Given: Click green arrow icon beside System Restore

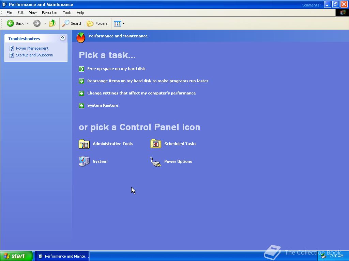Looking at the screenshot, I should click(81, 106).
